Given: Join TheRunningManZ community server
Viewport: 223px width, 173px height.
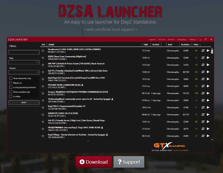Looking at the screenshot, I should [208, 100].
